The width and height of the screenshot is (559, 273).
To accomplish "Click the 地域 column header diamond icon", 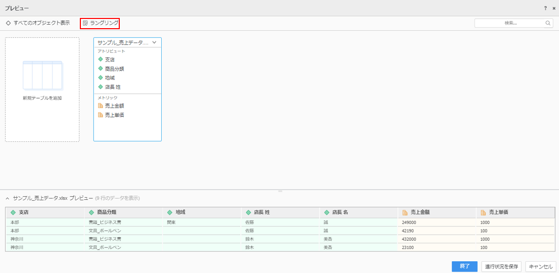I will tap(170, 213).
